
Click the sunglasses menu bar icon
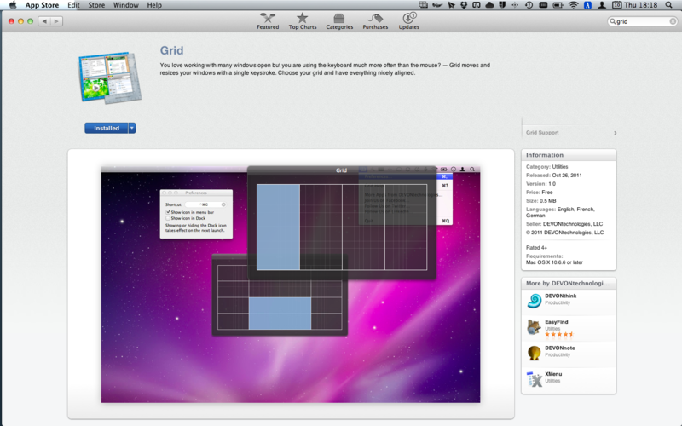436,5
